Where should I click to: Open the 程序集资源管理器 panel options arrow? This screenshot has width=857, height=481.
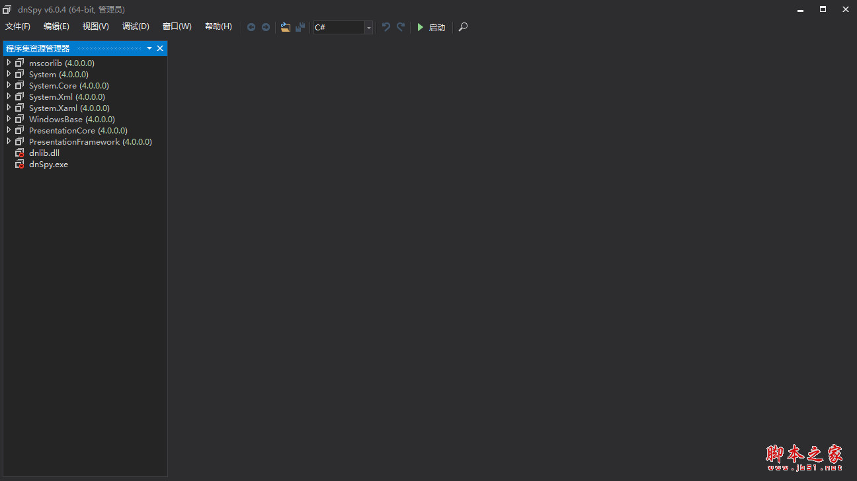coord(149,48)
